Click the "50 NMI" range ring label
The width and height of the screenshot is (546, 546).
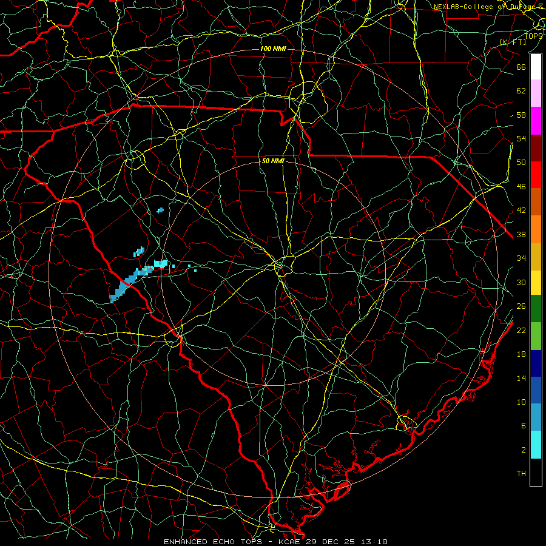point(273,161)
